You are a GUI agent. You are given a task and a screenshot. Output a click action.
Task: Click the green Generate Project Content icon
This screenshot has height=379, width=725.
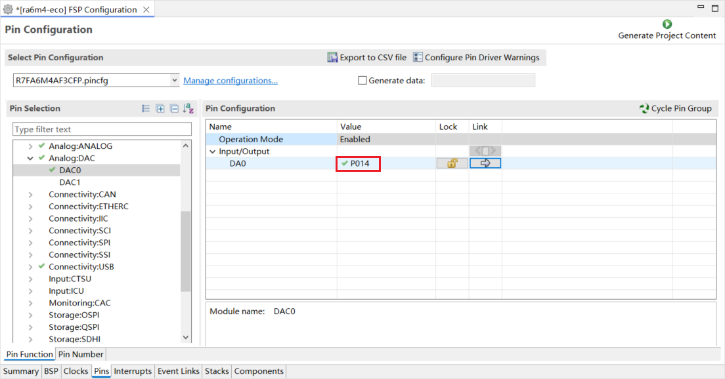(667, 24)
